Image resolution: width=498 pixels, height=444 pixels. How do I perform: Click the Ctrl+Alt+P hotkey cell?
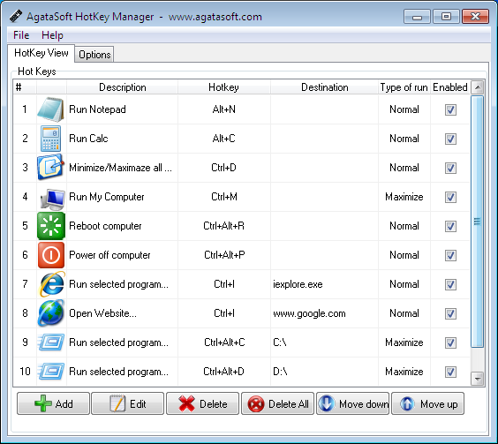[224, 255]
